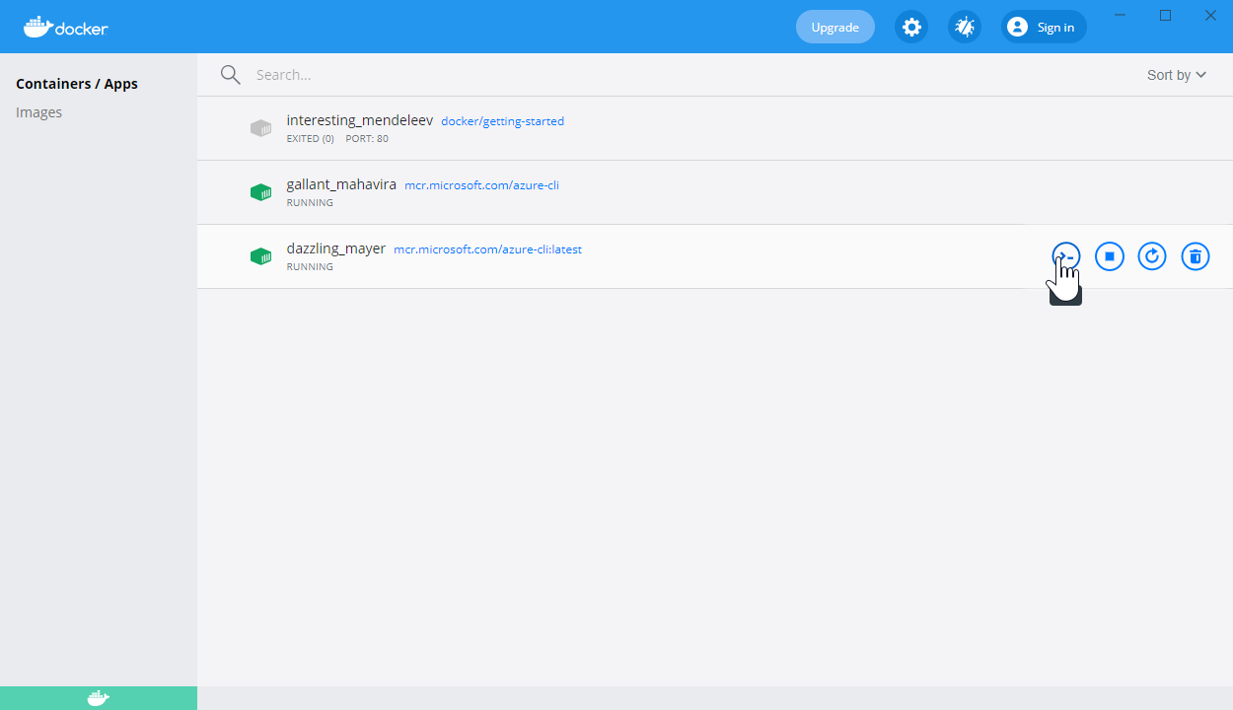Image resolution: width=1233 pixels, height=710 pixels.
Task: Click interesting_mendeleev gray container icon
Action: (x=260, y=128)
